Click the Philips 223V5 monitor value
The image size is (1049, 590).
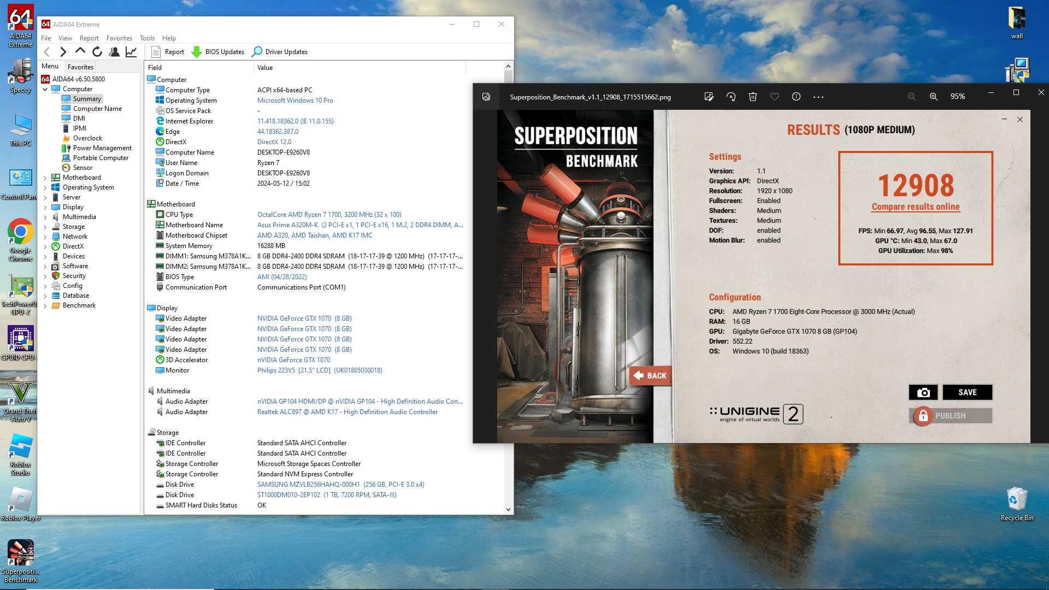[x=320, y=370]
